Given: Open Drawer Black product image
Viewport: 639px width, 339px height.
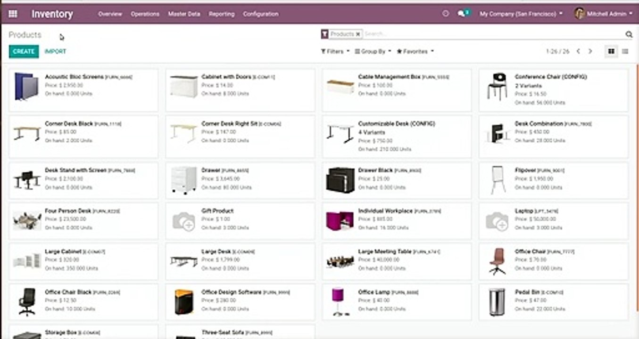Looking at the screenshot, I should pos(340,180).
